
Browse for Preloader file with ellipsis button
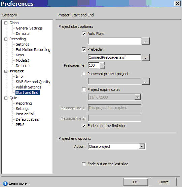click(x=146, y=58)
